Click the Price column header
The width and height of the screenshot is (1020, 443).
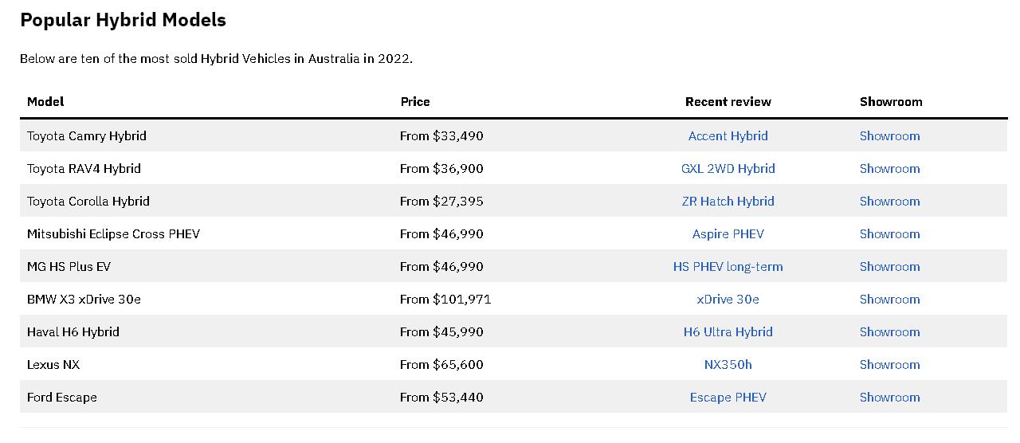[414, 101]
